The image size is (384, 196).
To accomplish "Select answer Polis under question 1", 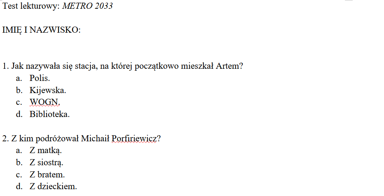I will [x=40, y=78].
